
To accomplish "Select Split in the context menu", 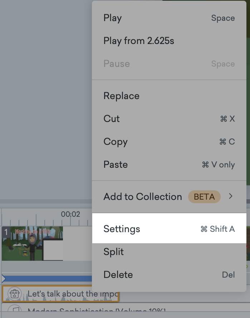I will (x=113, y=252).
